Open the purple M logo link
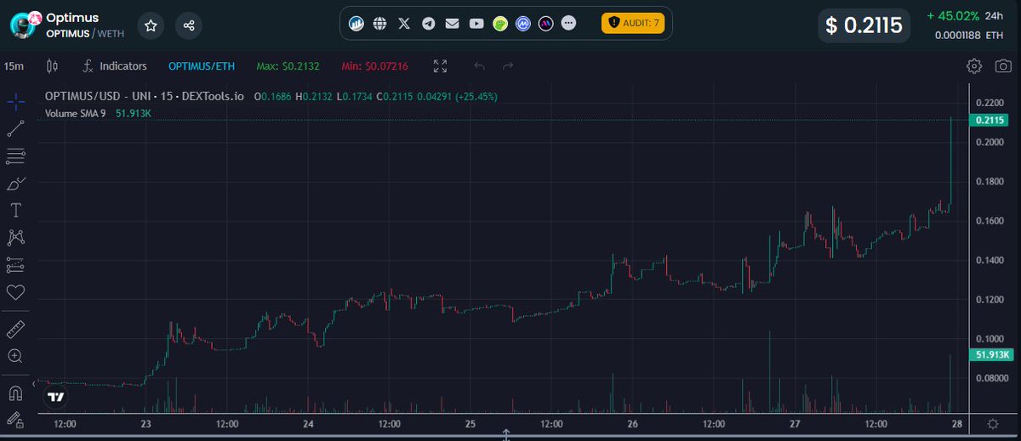The image size is (1021, 441). pyautogui.click(x=546, y=24)
